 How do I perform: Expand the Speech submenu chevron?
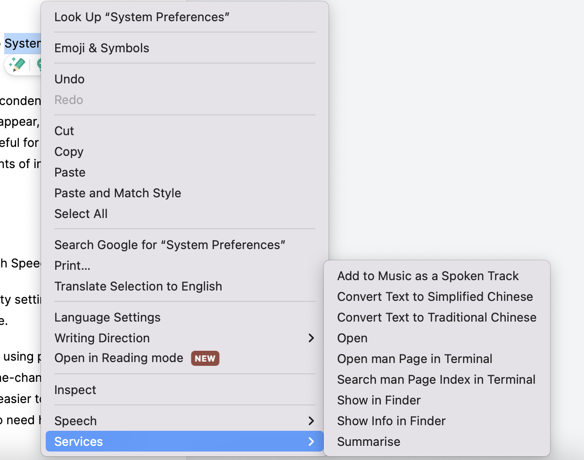311,421
